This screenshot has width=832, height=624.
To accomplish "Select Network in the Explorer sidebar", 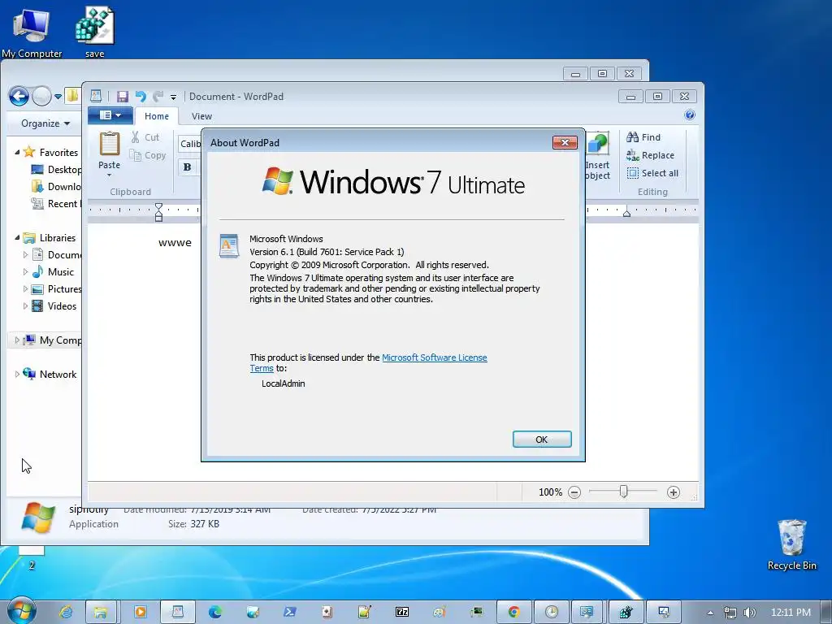I will coord(50,375).
